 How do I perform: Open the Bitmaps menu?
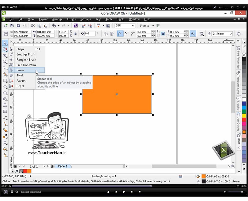(x=86, y=19)
